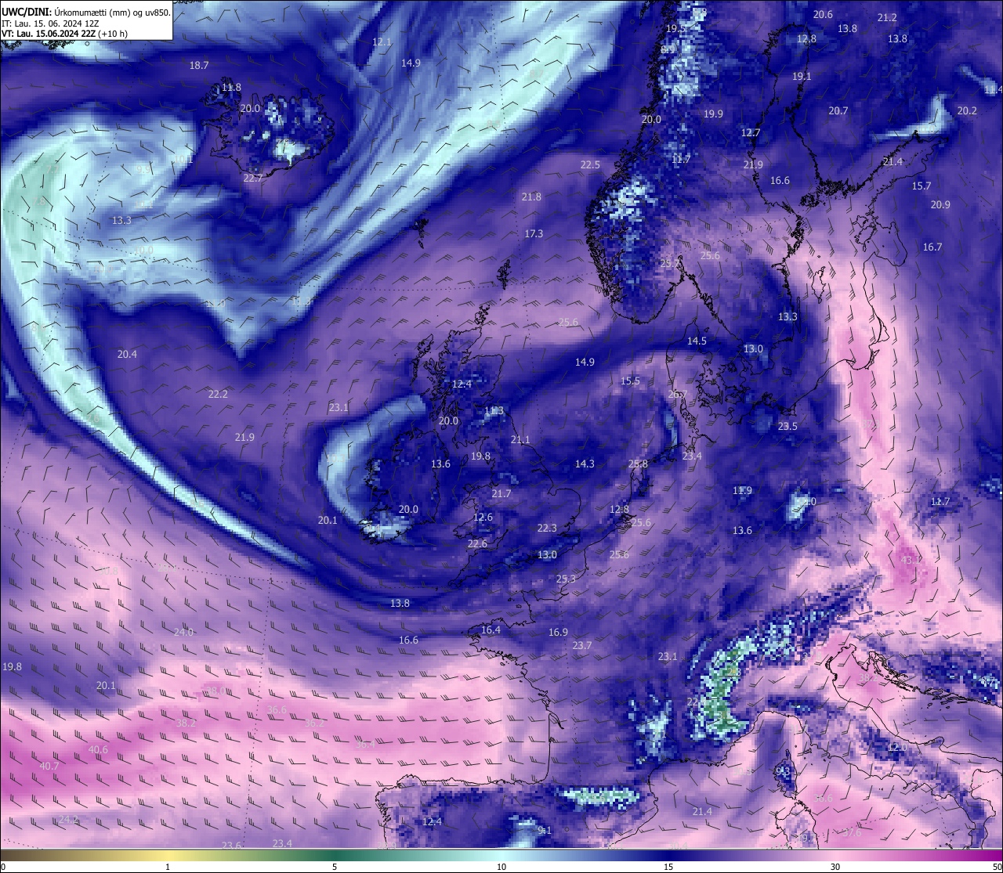Select the 14.5 value near Denmark
The image size is (1003, 873).
click(697, 341)
